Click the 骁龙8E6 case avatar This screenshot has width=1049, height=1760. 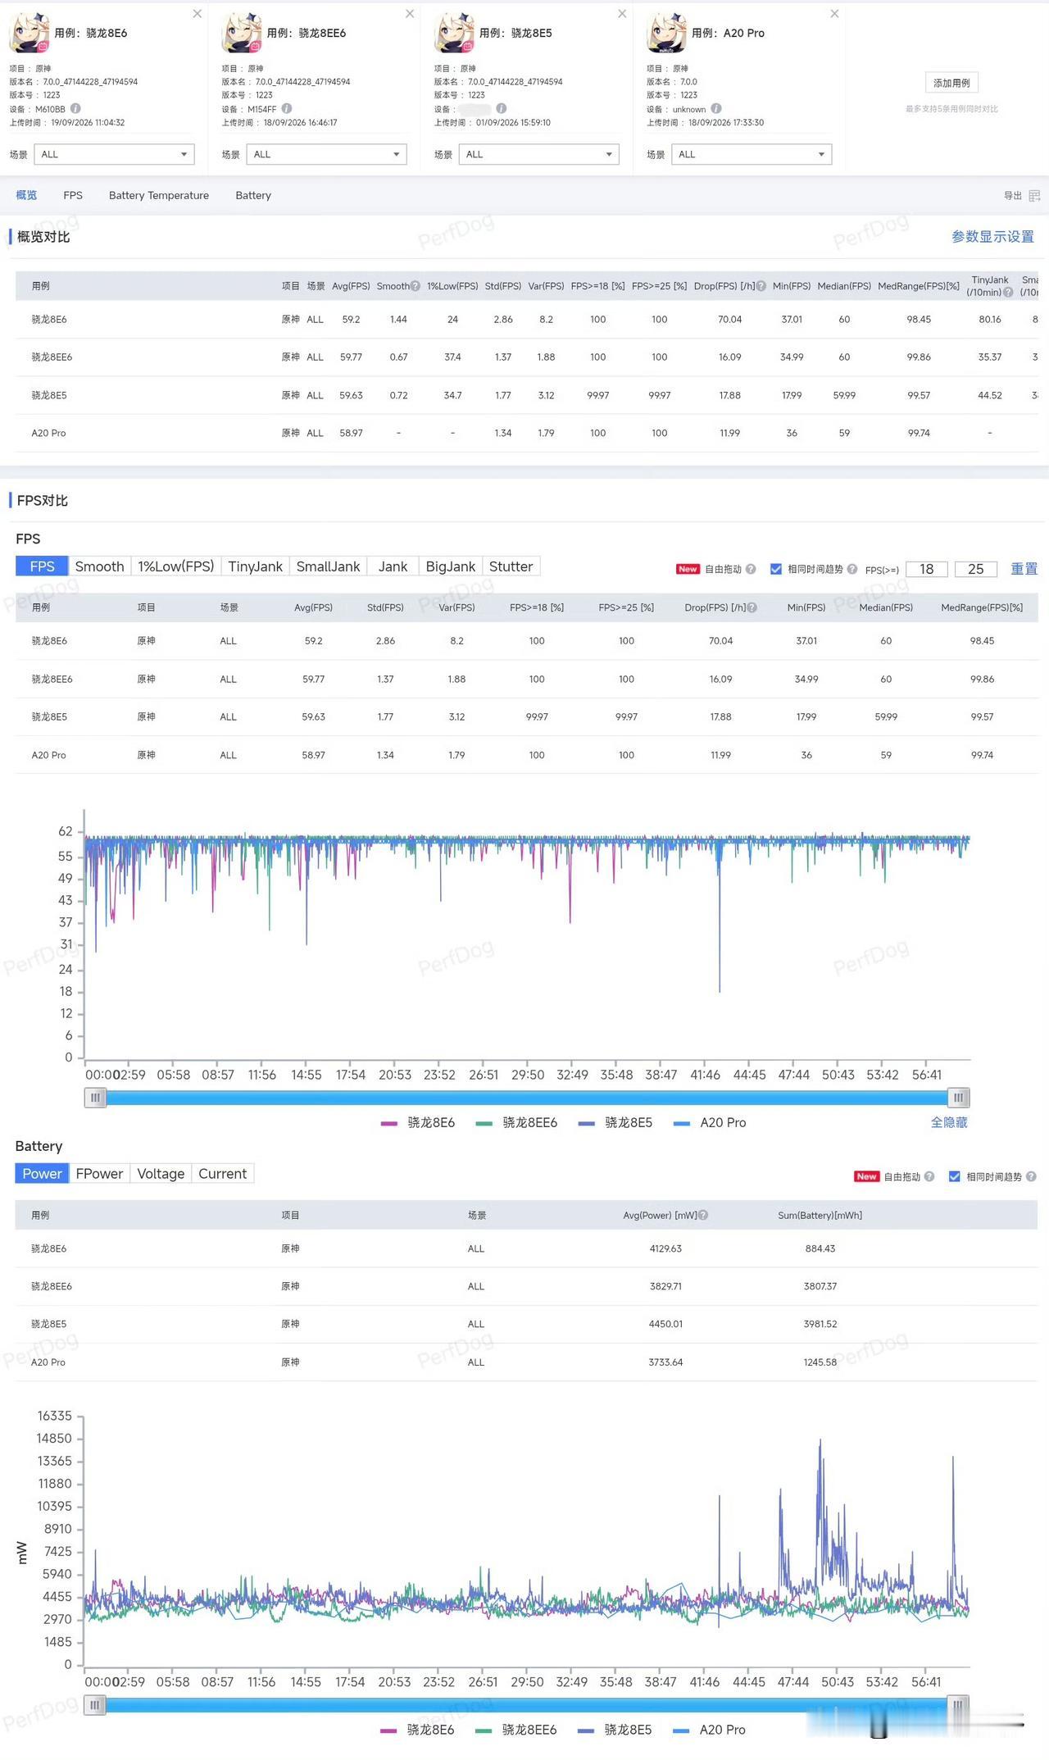pos(30,34)
